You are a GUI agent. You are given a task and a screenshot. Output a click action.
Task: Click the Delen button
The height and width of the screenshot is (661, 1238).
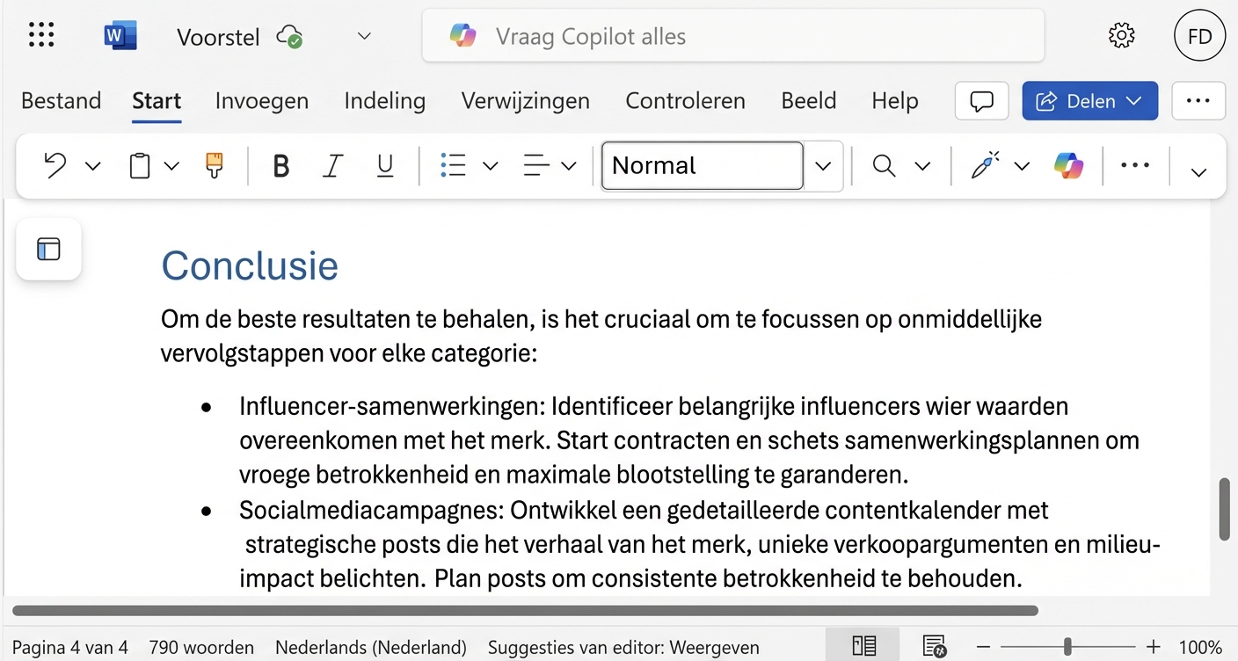[1089, 100]
